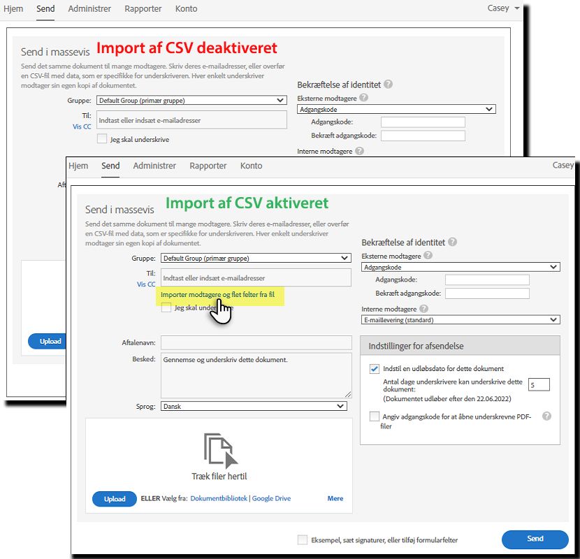Open the Gruppe dropdown showing Default Group
Image resolution: width=580 pixels, height=559 pixels.
254,258
